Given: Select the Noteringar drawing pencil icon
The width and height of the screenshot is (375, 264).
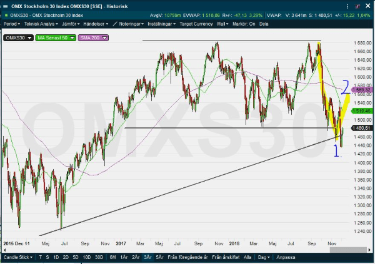Looking at the screenshot, I should (115, 24).
